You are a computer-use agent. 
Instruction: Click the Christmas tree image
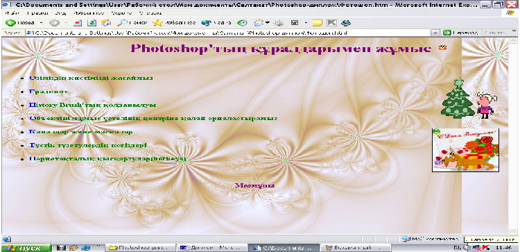click(x=458, y=99)
